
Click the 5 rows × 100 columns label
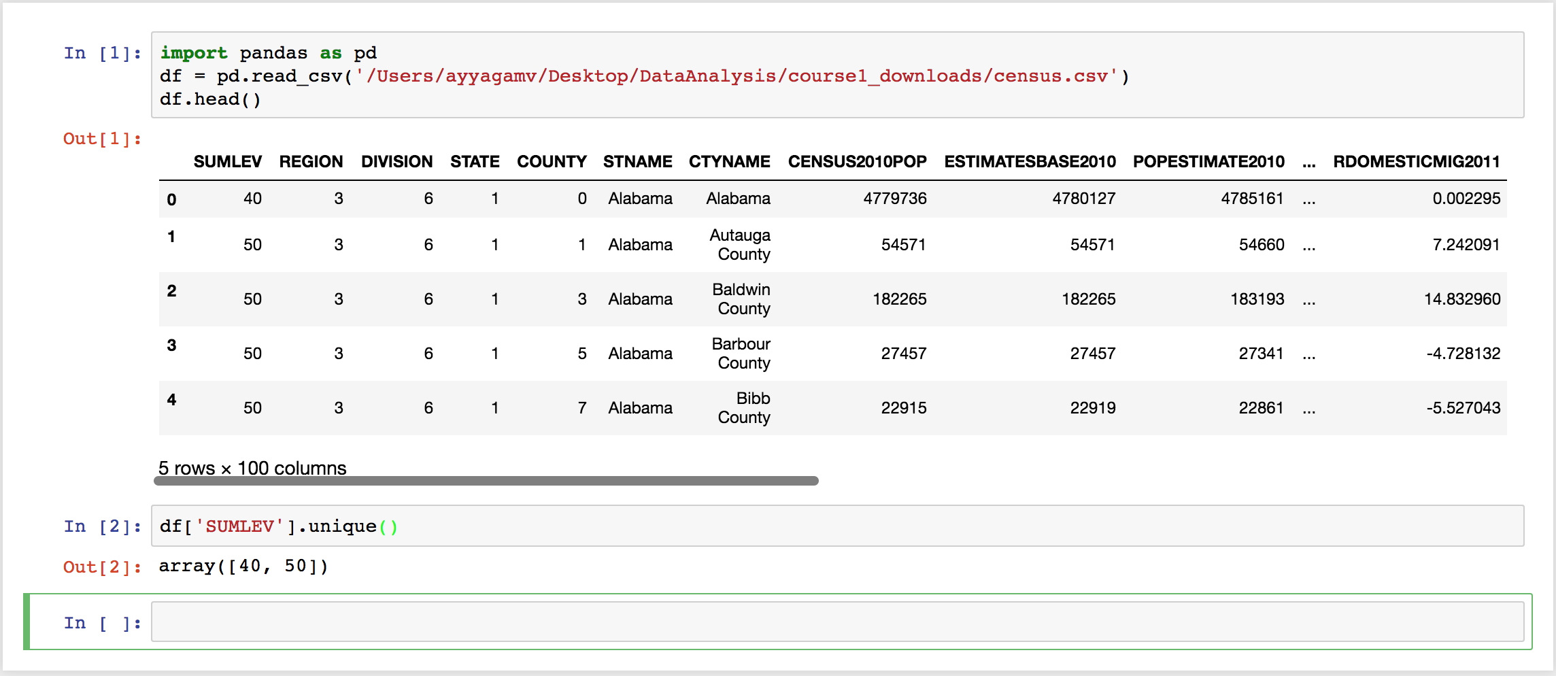tap(252, 468)
